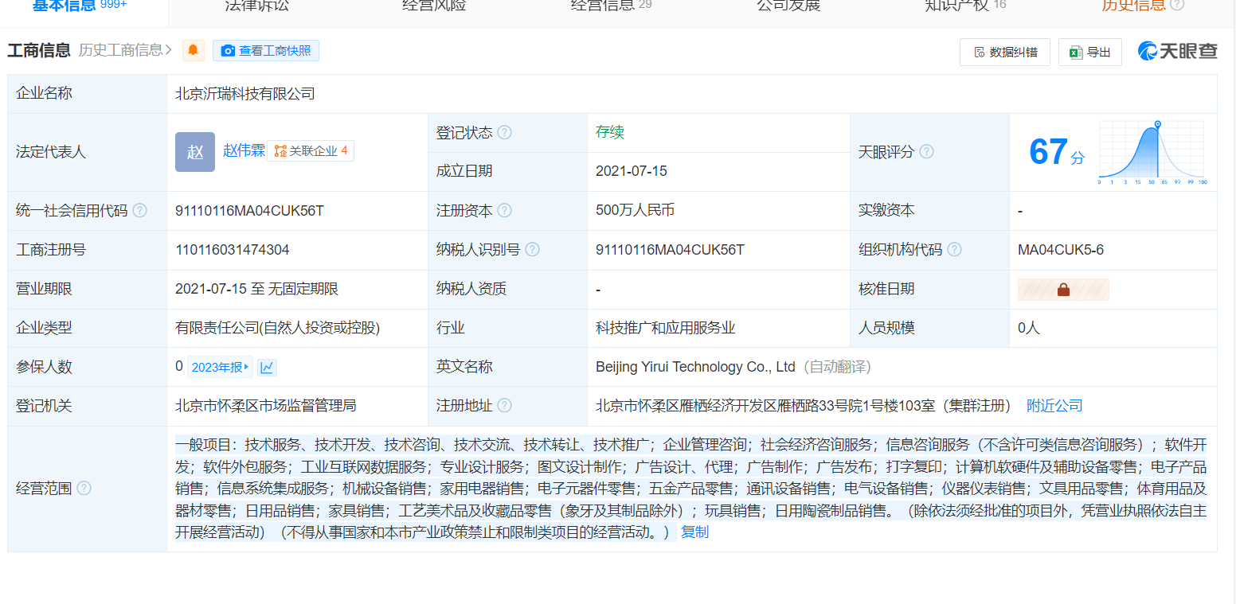1236x604 pixels.
Task: Open legal representative 赵伟霖 link
Action: (244, 150)
